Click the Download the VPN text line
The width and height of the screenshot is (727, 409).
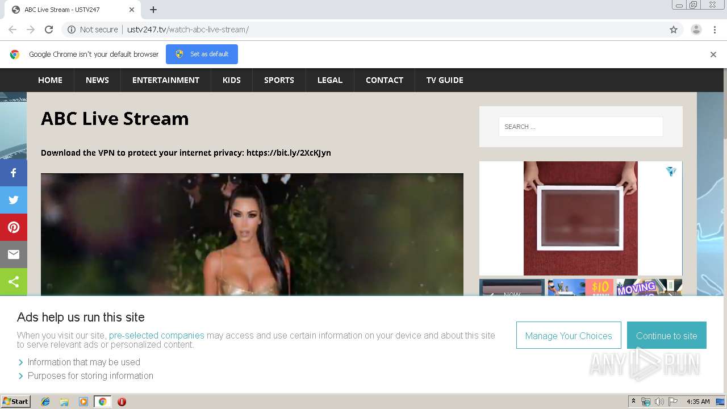(186, 152)
